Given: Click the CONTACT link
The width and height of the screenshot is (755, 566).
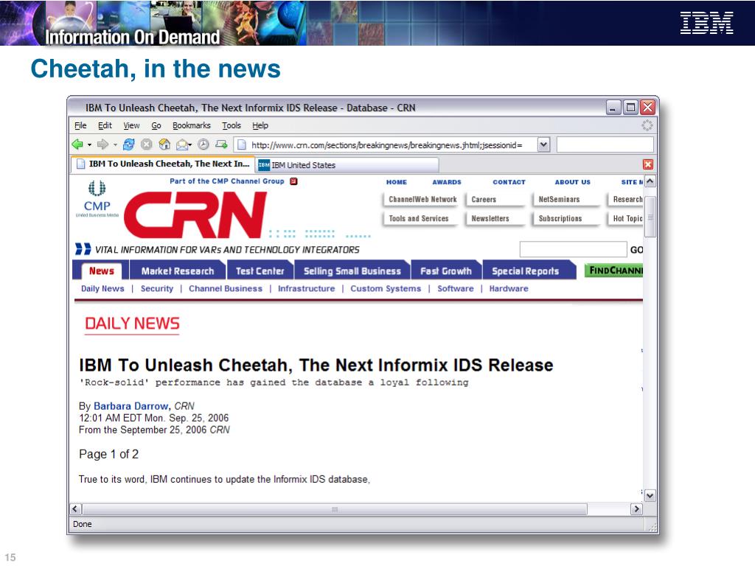Looking at the screenshot, I should [x=509, y=182].
